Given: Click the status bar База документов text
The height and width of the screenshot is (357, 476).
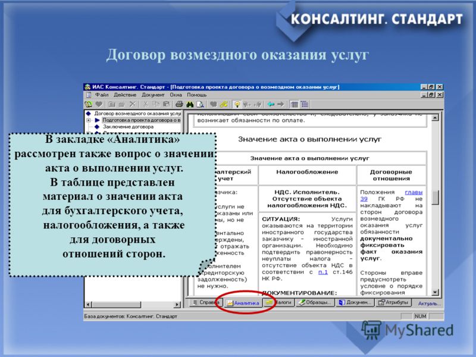Looking at the screenshot, I should (130, 317).
